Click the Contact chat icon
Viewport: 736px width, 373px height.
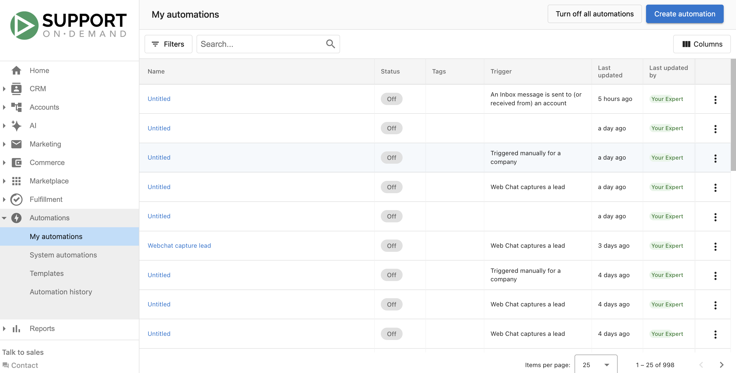coord(5,365)
